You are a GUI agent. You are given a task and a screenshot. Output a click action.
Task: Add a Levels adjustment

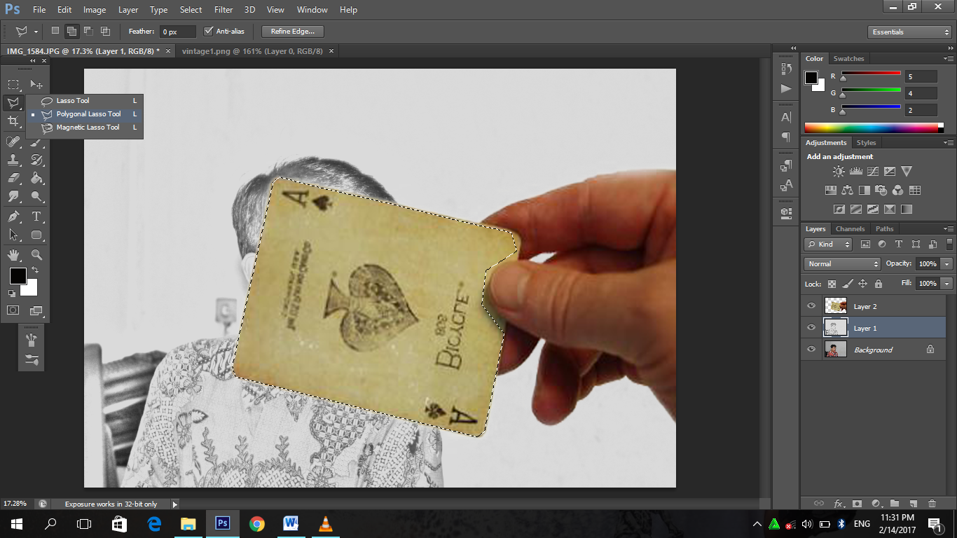855,171
